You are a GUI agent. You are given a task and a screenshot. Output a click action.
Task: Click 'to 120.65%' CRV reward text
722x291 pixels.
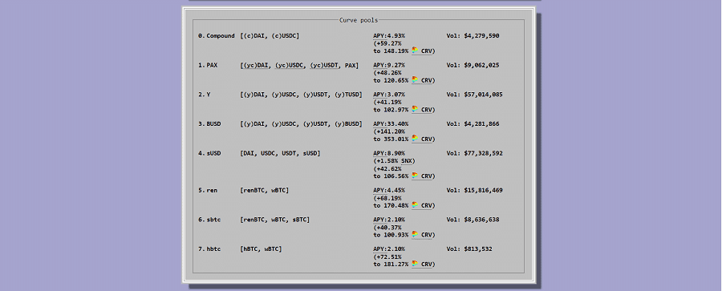[391, 80]
